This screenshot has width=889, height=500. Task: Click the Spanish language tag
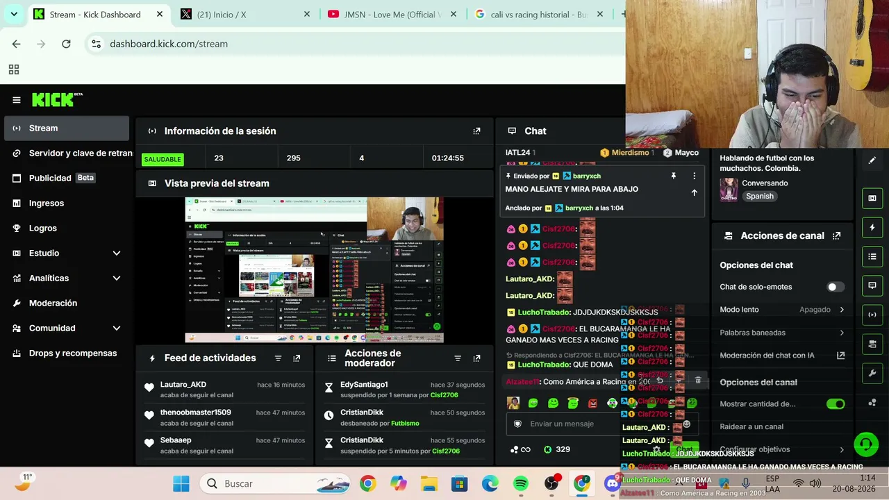[x=760, y=197]
